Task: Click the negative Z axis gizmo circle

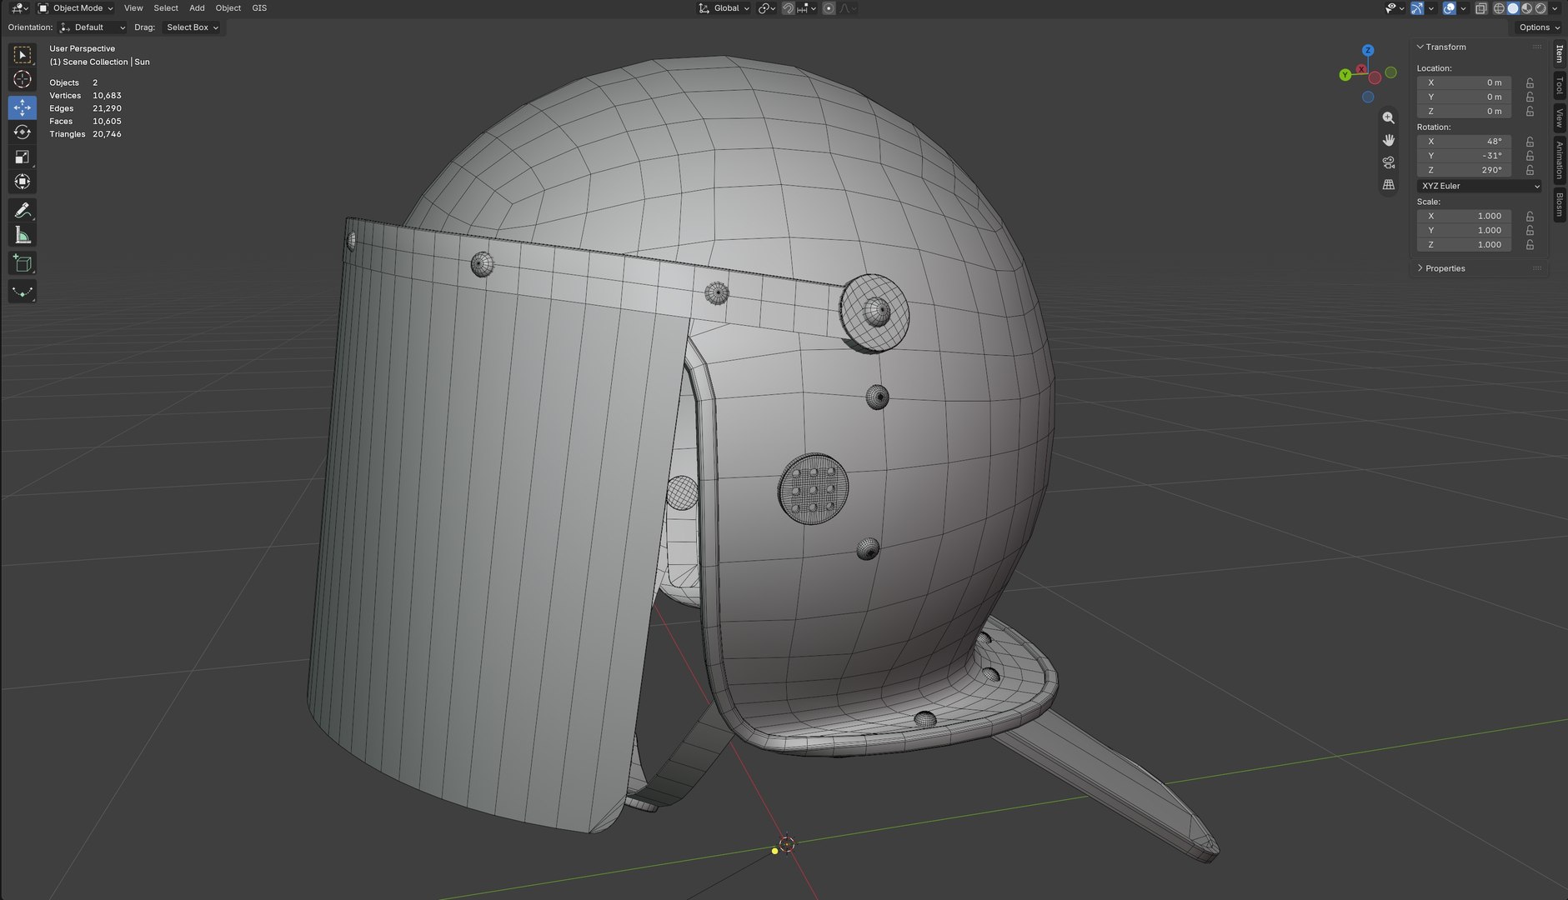Action: (x=1368, y=97)
